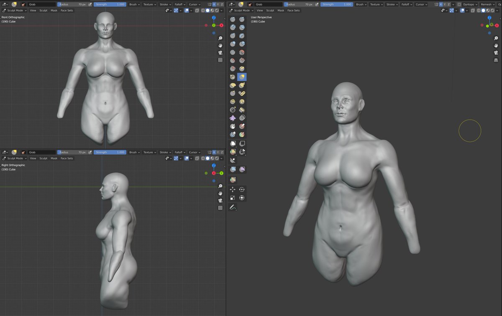Screen dimensions: 502x316
Task: Open Sculpt menu in Front Orthographic viewport
Action: tap(44, 10)
